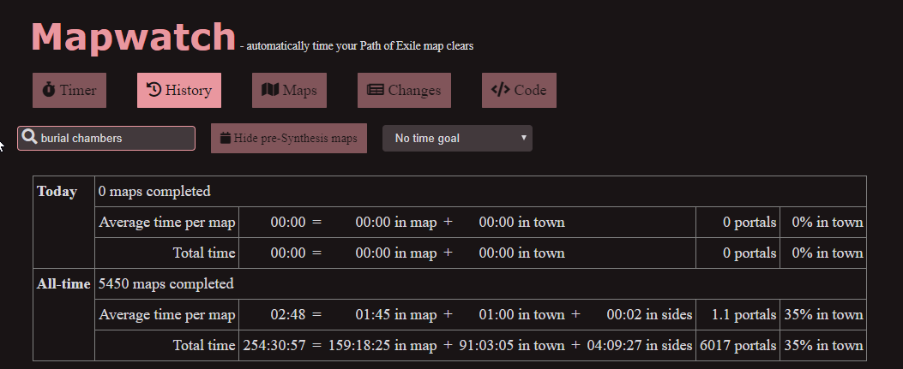Screen dimensions: 903x369
Task: Select the History tab
Action: pyautogui.click(x=179, y=91)
